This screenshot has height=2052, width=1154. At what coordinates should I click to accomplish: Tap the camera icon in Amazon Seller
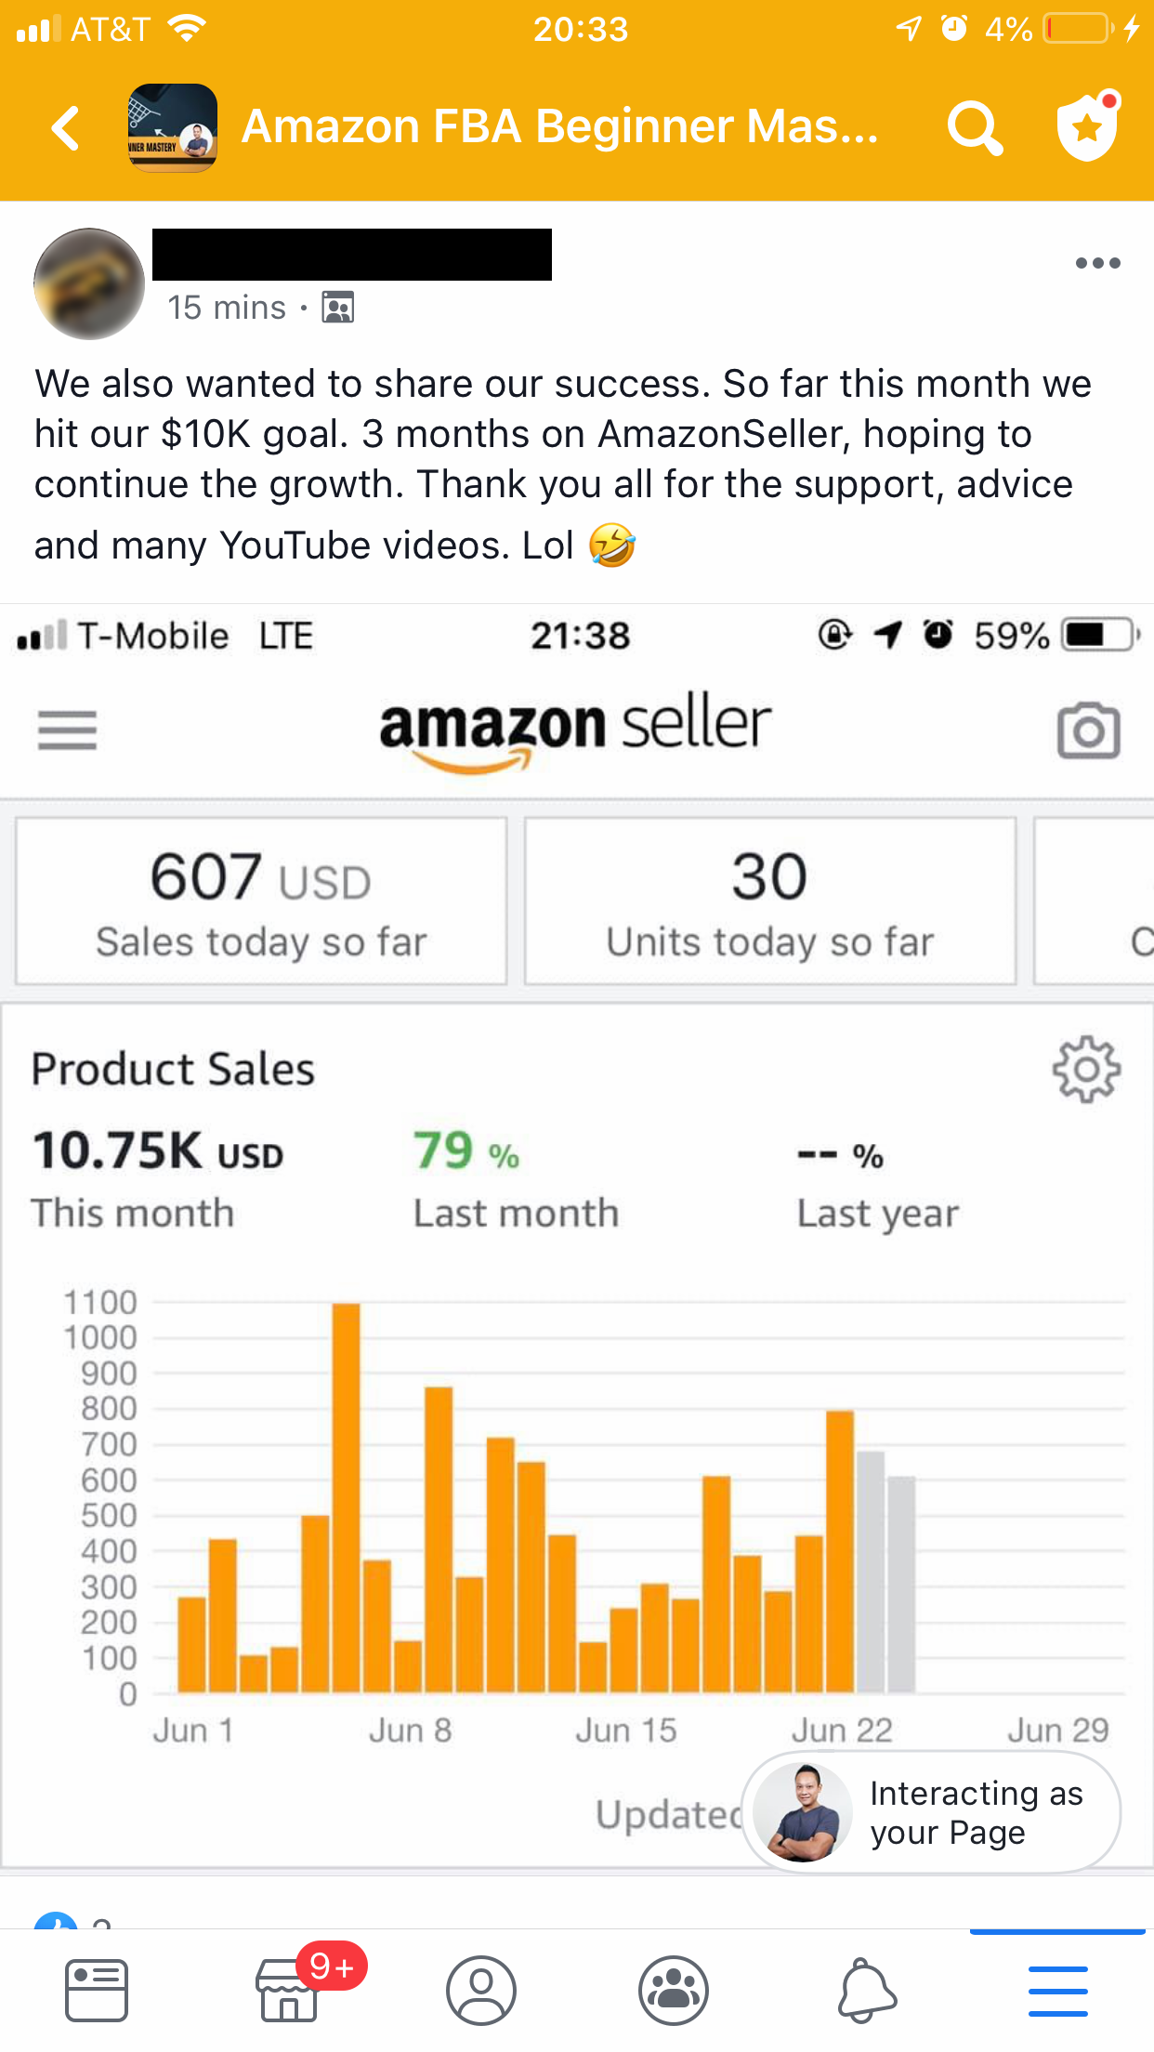1088,730
